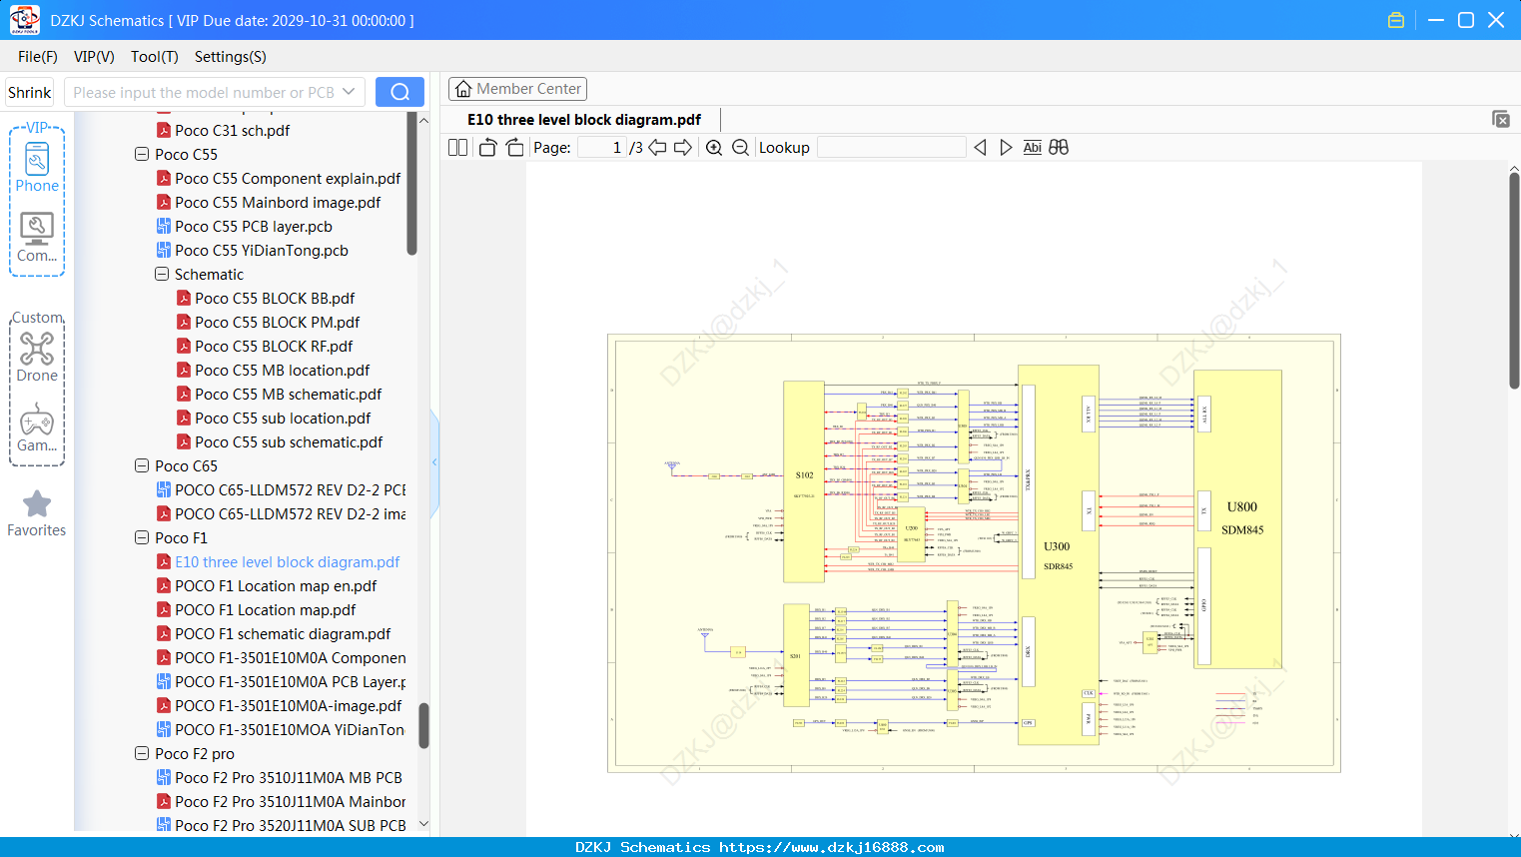
Task: Find previous lookup result triangle
Action: (x=980, y=147)
